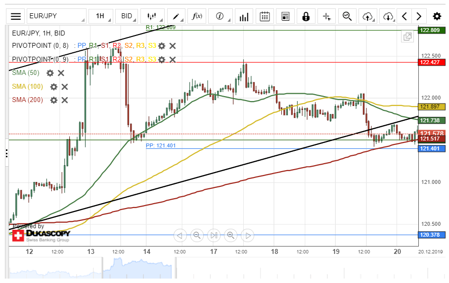Open the hamburger main menu
Viewport: 449px width, 283px height.
pos(16,16)
